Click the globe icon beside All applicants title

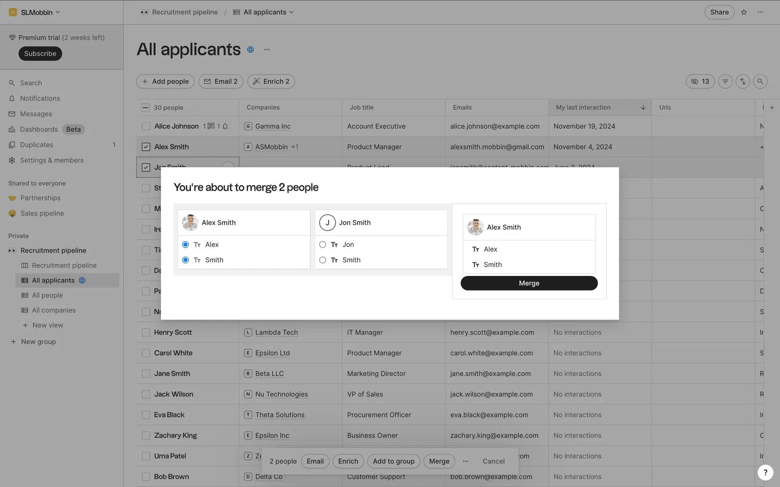251,50
